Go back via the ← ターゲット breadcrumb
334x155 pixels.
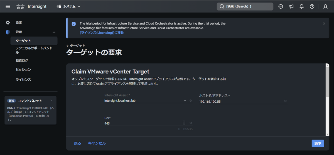pos(76,46)
